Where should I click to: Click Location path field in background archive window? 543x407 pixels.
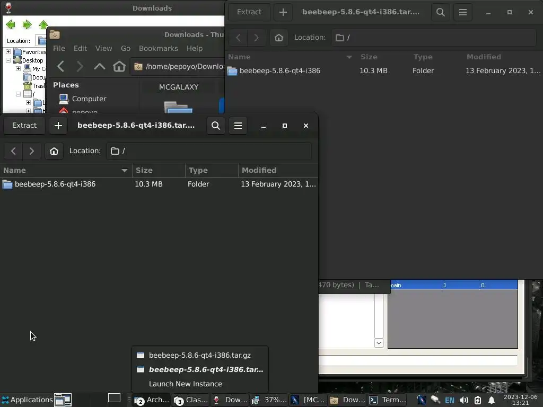434,38
